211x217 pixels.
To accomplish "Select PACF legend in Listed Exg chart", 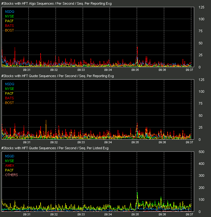I will 9,170.
